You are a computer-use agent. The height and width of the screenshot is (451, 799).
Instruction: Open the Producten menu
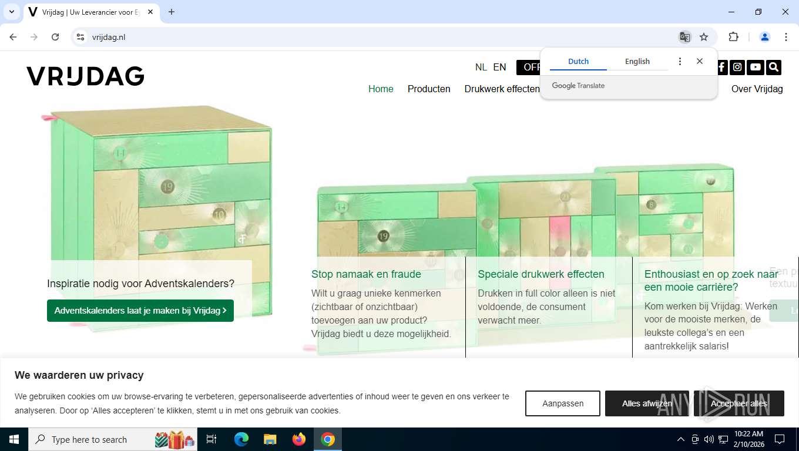coord(429,89)
